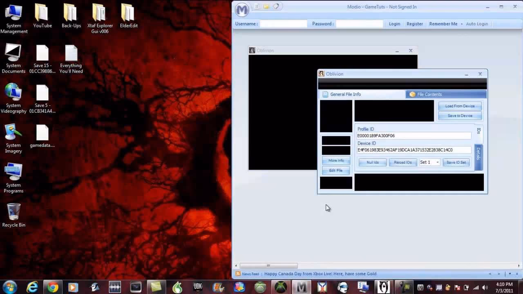Screen dimensions: 523x294
Task: Click the horizontal scrollbar's right arrow
Action: (x=519, y=266)
